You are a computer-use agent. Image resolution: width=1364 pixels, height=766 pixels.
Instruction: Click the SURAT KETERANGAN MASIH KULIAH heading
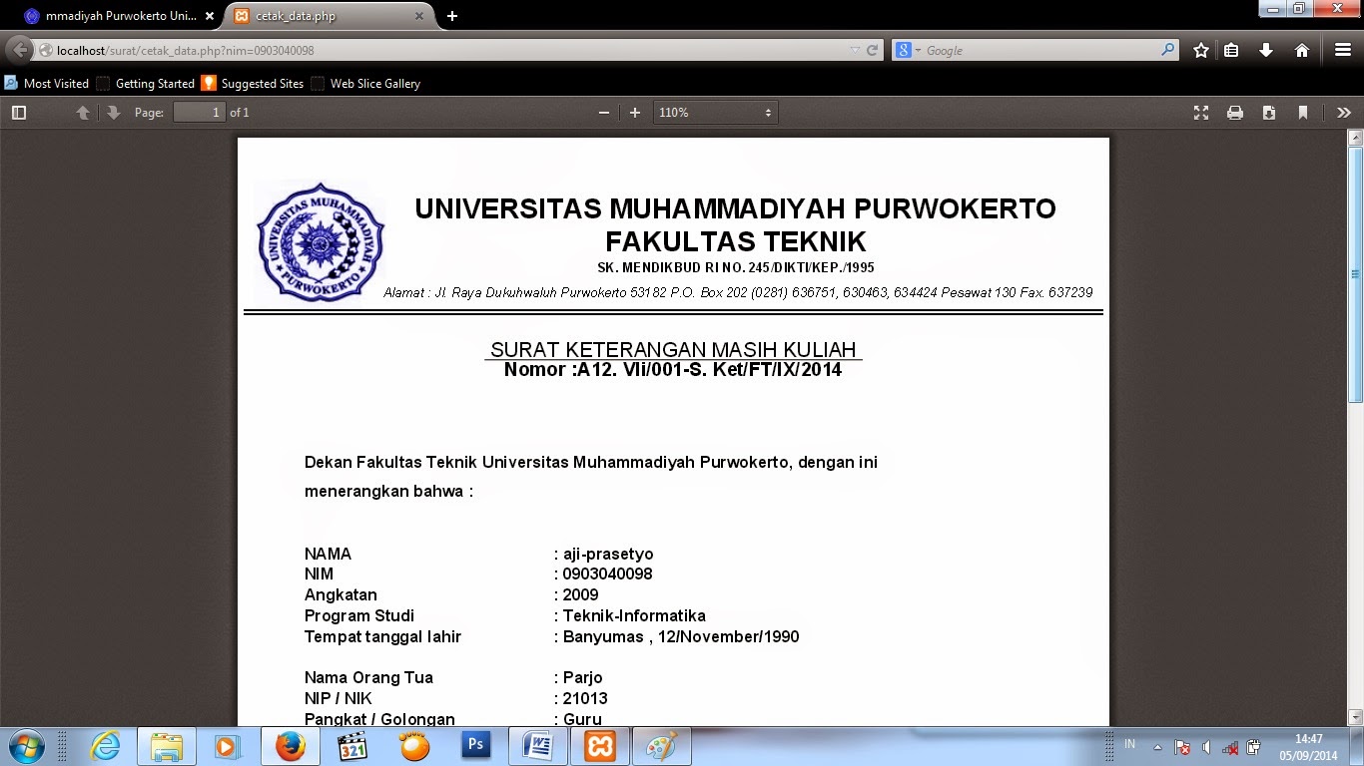[x=673, y=349]
